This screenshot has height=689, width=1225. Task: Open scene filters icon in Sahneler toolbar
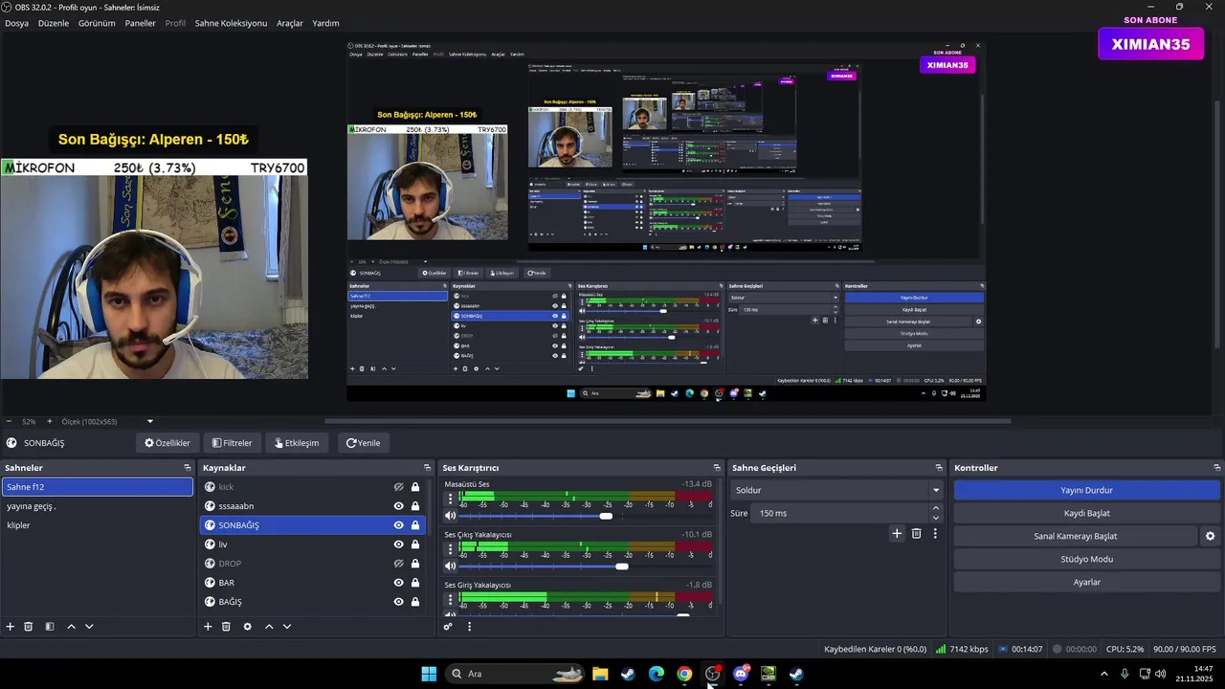tap(50, 627)
